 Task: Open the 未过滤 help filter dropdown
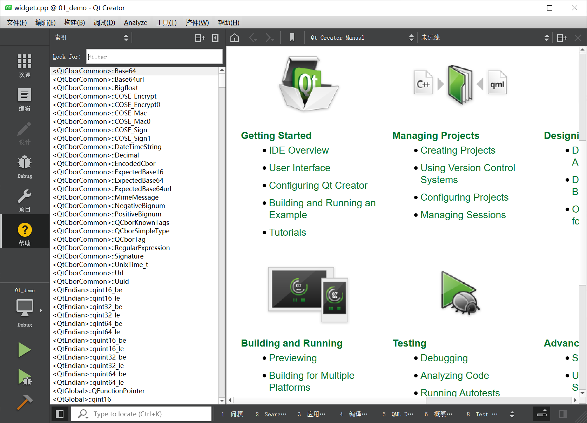point(485,38)
